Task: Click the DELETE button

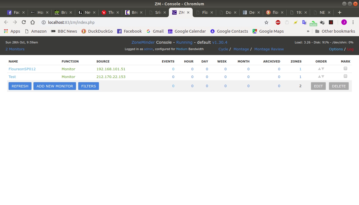Action: coord(339,86)
